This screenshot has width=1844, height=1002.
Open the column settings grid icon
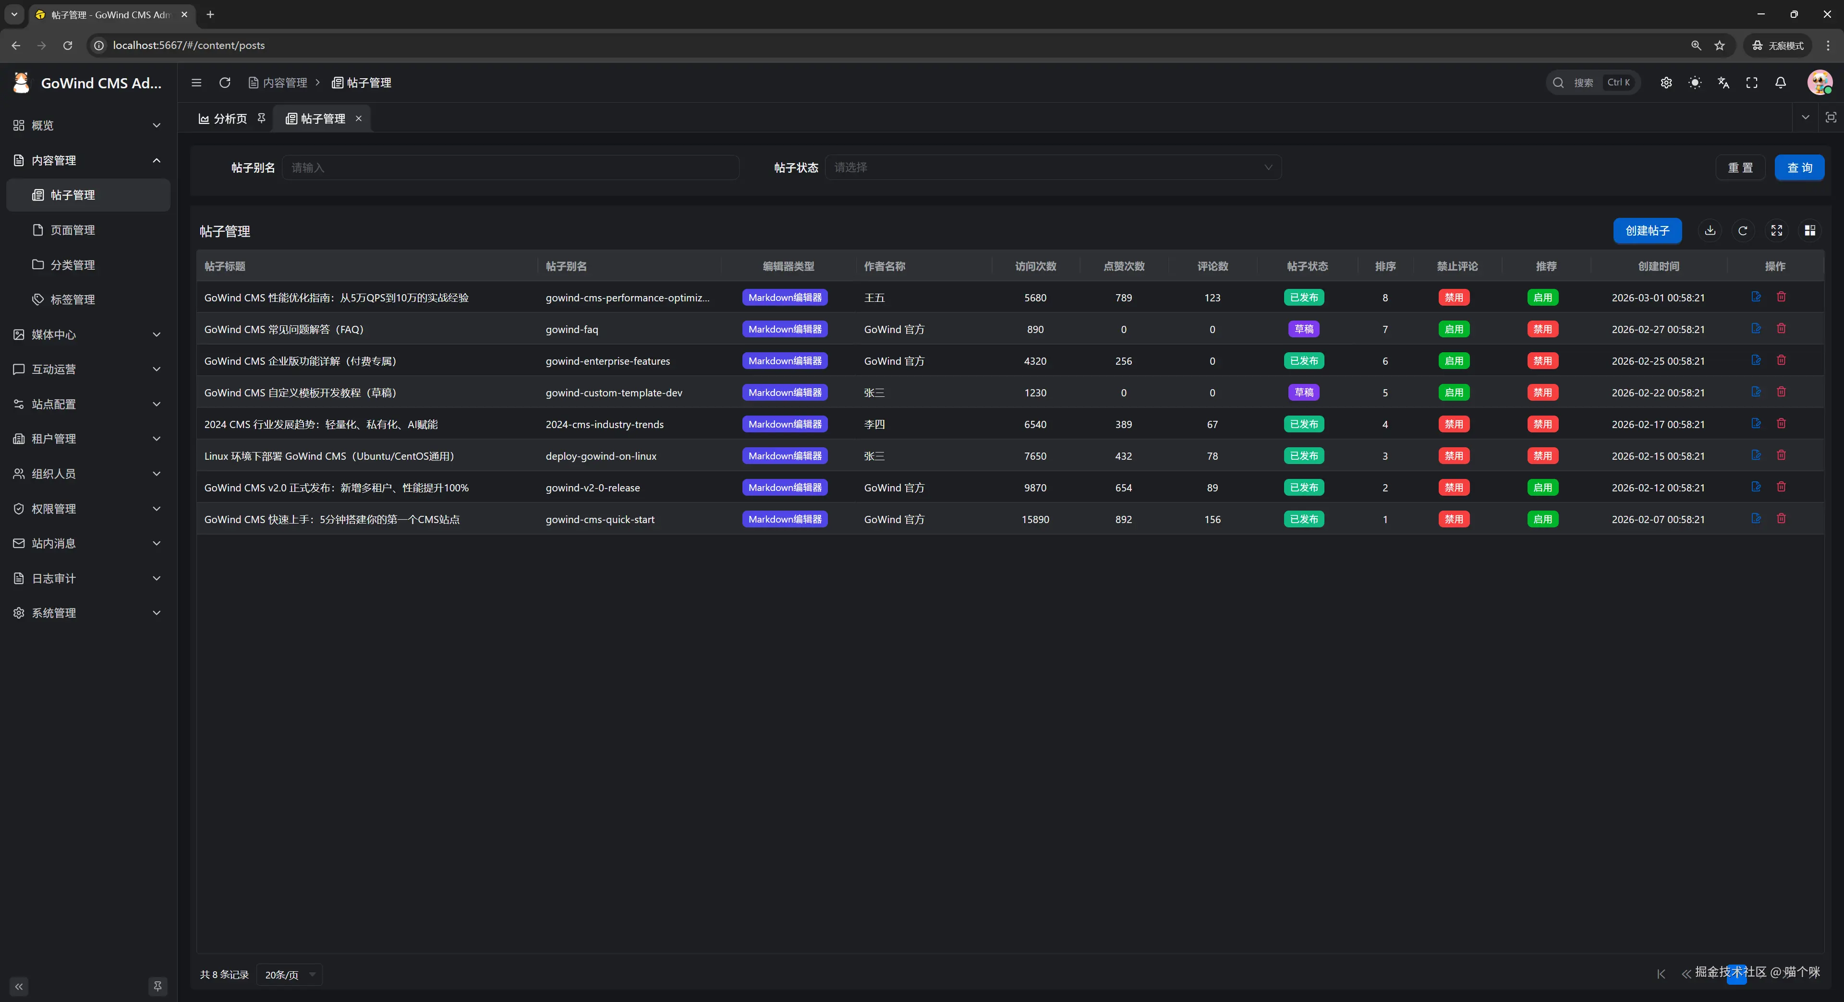point(1809,230)
